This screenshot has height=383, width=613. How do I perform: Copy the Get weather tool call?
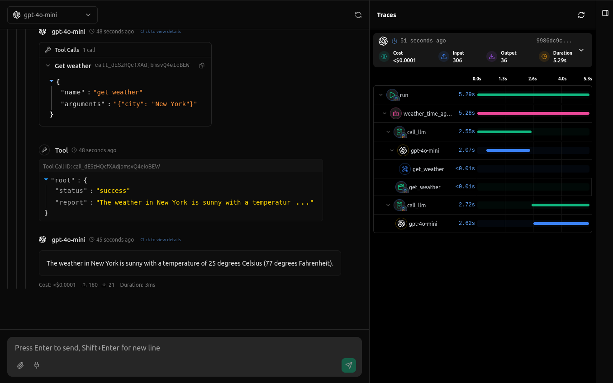pos(202,65)
